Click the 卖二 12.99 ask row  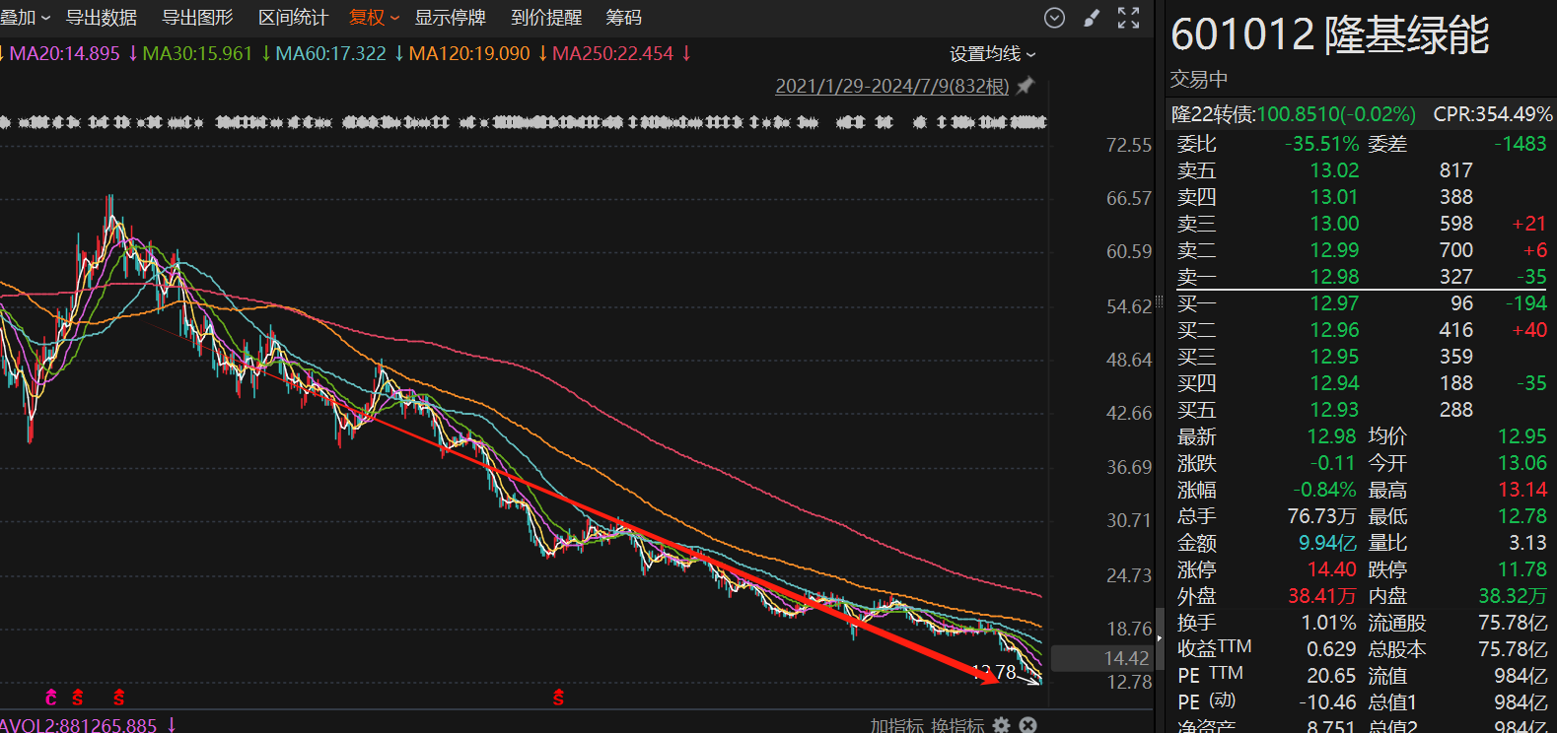[x=1361, y=250]
